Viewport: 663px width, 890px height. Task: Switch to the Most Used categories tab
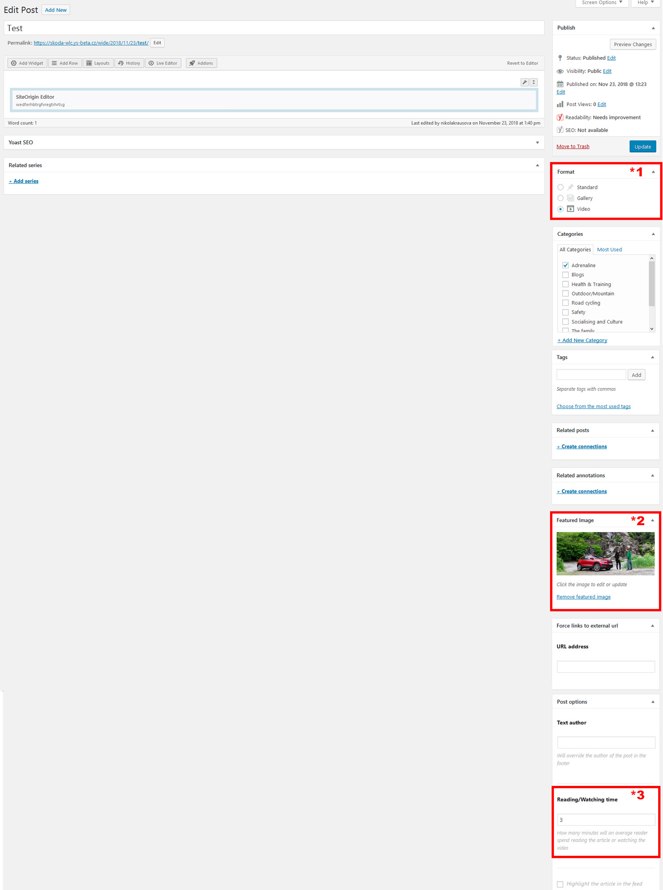tap(609, 250)
